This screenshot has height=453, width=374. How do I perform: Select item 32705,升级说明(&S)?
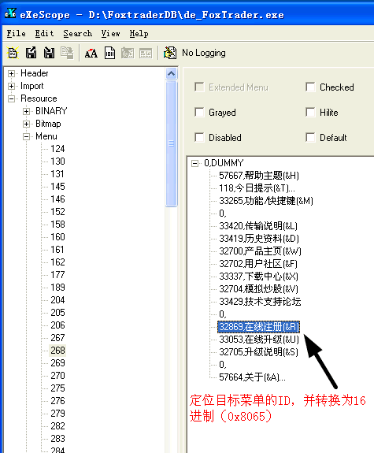click(258, 352)
